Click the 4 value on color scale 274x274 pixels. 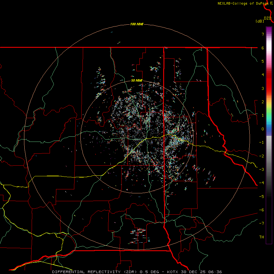tap(263, 75)
